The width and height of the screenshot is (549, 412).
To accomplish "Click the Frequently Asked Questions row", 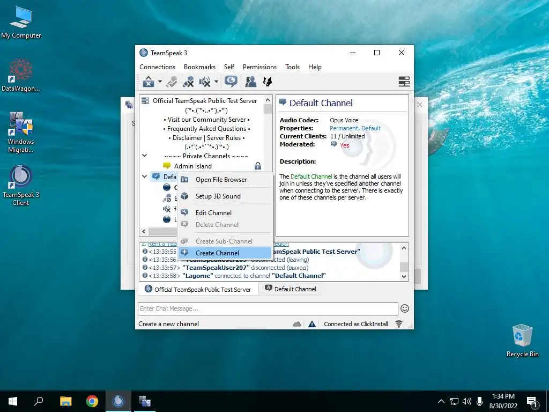I will 206,129.
